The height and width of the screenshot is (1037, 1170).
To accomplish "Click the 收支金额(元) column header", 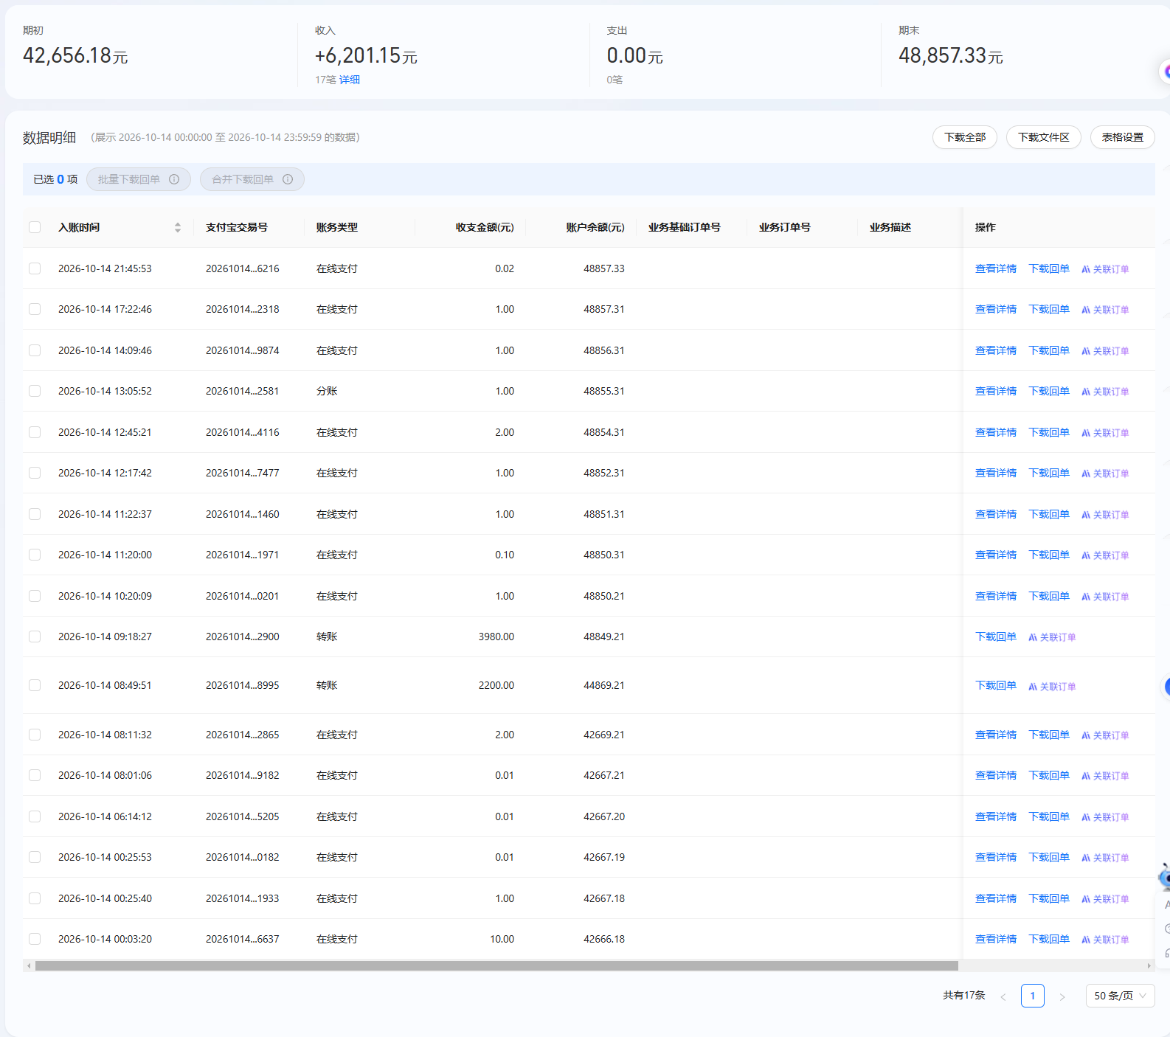I will click(x=485, y=227).
